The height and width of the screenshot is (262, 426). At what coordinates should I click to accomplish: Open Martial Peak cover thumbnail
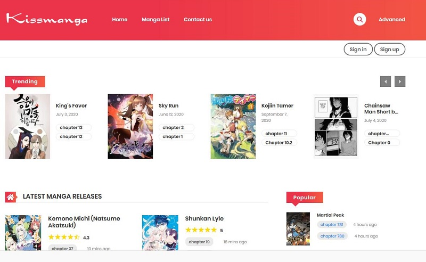[298, 229]
